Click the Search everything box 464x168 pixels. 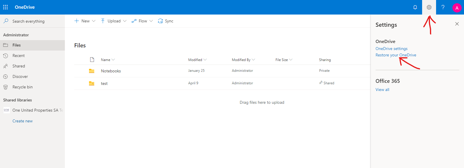click(29, 21)
